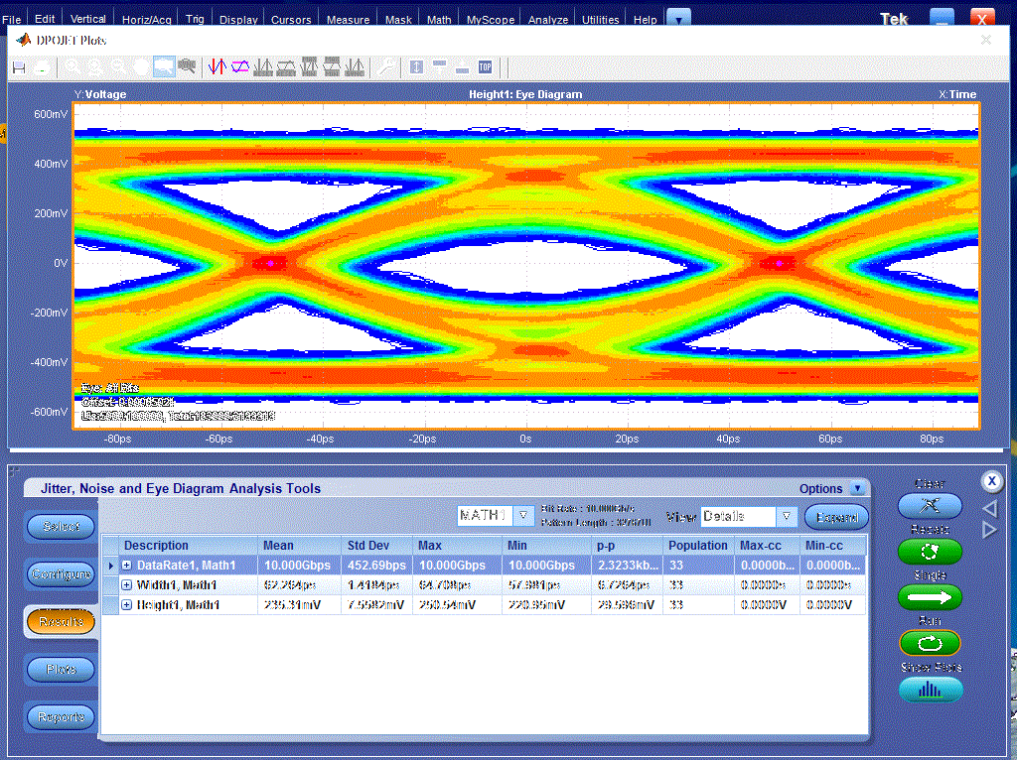Open the Horiz/Acq menu
The height and width of the screenshot is (760, 1017).
pos(147,20)
